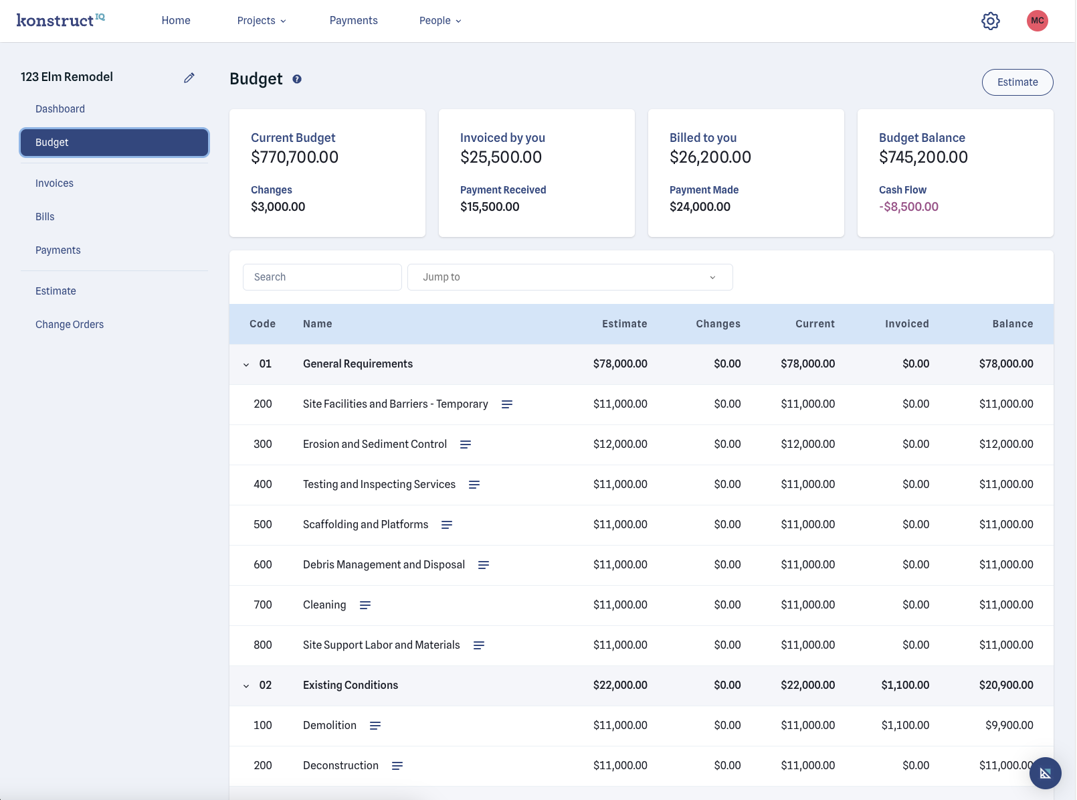Click the Estimate button at top right
This screenshot has width=1077, height=800.
1017,82
